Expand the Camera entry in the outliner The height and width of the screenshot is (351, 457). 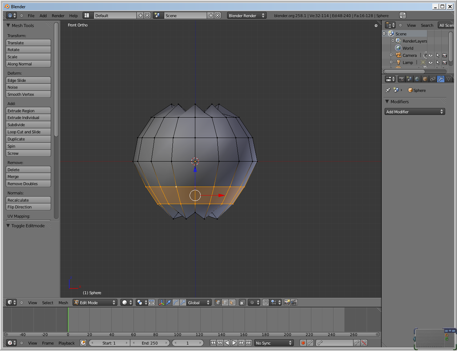click(391, 55)
